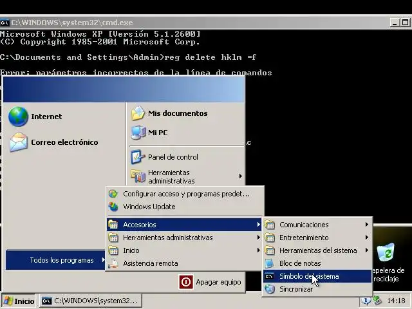Click the Entretenimiento folder icon
Image resolution: width=412 pixels, height=309 pixels.
pyautogui.click(x=270, y=238)
